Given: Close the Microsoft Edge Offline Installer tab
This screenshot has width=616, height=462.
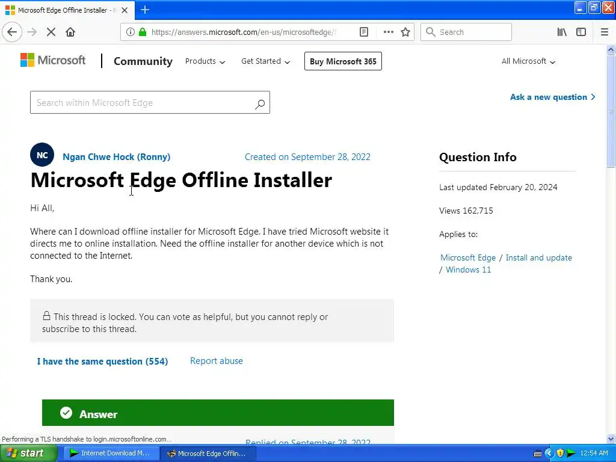Looking at the screenshot, I should pos(125,10).
